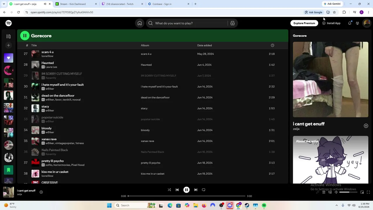This screenshot has width=373, height=210.
Task: Reload the Spotify page
Action: (x=18, y=12)
